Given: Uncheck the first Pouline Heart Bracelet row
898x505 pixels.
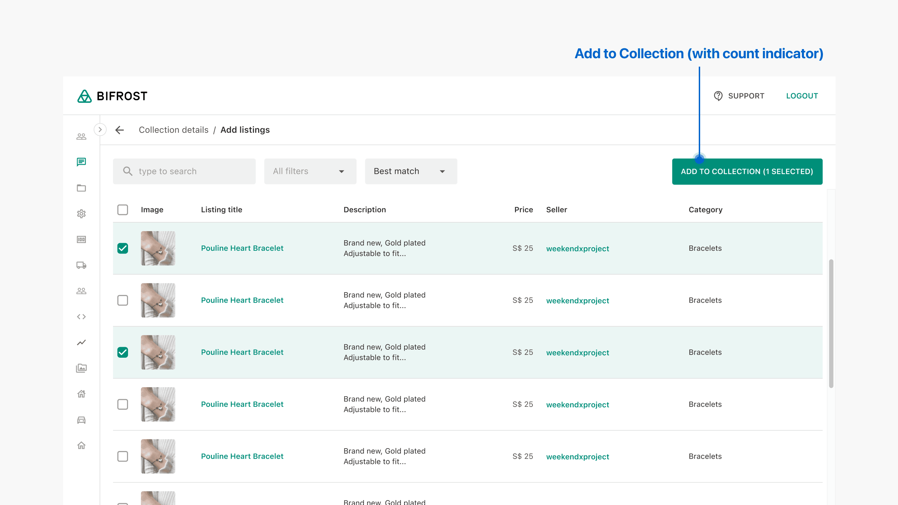Looking at the screenshot, I should click(x=123, y=248).
